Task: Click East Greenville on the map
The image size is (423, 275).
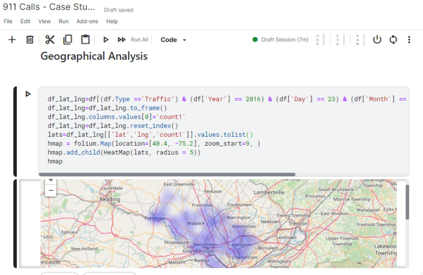Action: 179,184
